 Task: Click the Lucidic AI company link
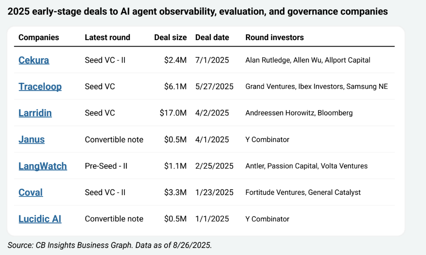[40, 219]
